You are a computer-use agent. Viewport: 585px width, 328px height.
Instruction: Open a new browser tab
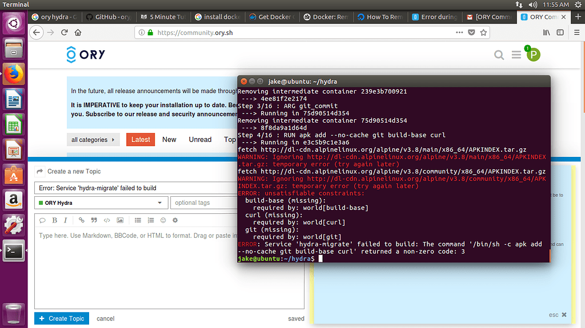(578, 17)
